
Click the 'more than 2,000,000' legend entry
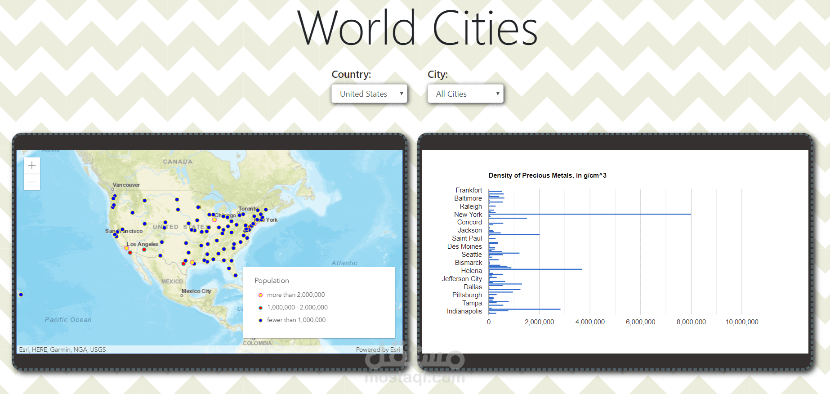[x=295, y=295]
